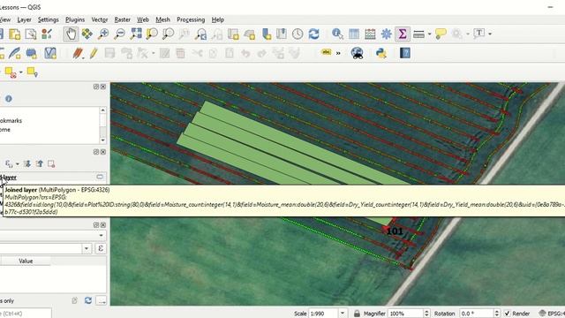The height and width of the screenshot is (318, 565).
Task: Toggle the Render checkbox
Action: tap(507, 314)
